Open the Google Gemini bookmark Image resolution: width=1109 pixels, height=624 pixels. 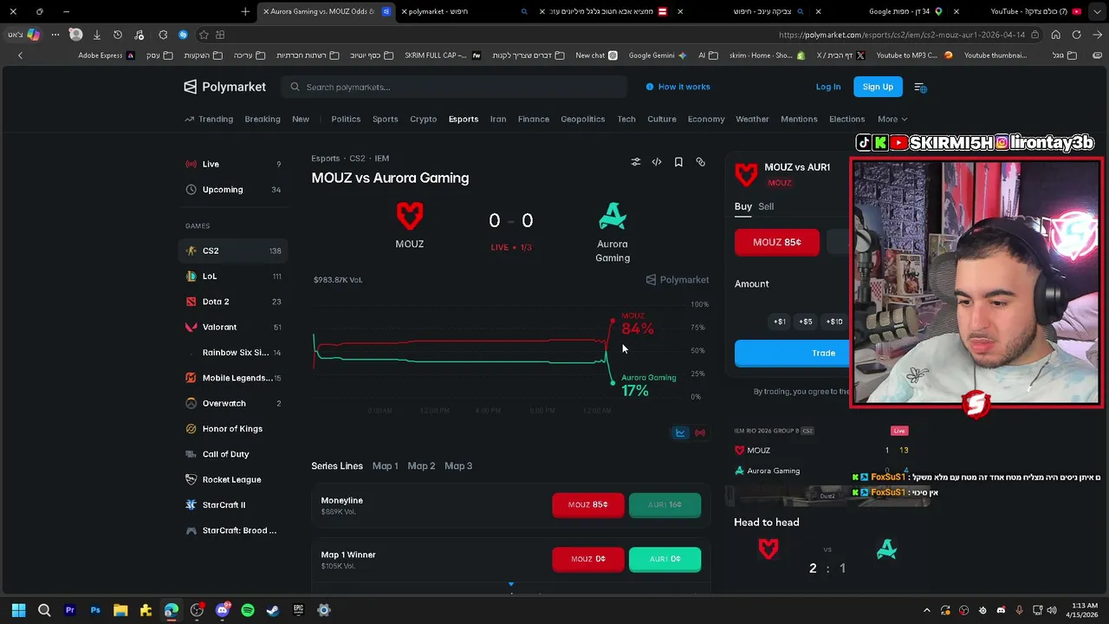(x=658, y=55)
